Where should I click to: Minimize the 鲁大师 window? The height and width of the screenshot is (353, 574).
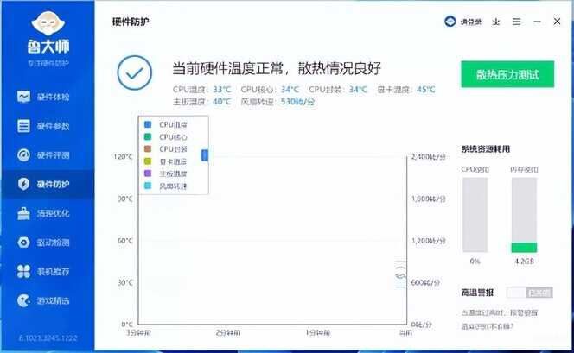coord(537,22)
